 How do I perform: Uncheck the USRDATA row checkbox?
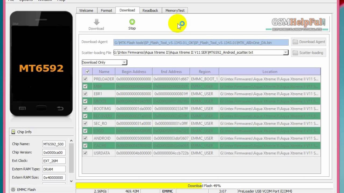[x=85, y=153]
